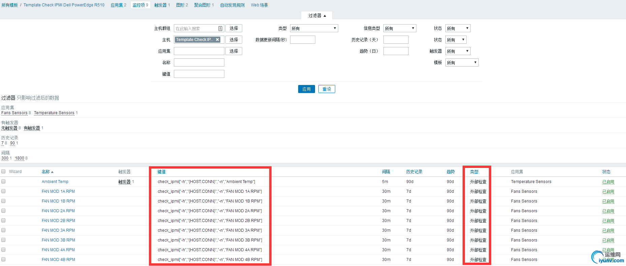Select the 监控项 9 tab

tap(140, 5)
